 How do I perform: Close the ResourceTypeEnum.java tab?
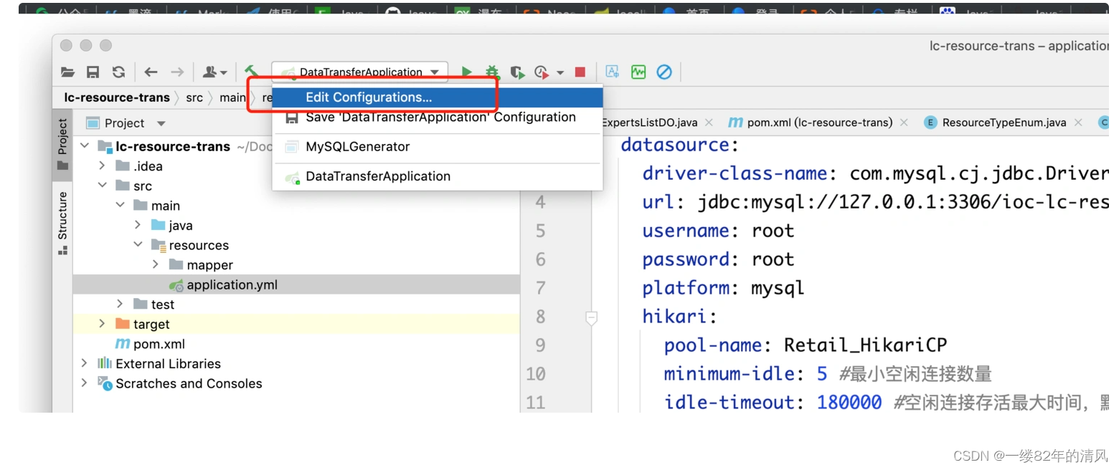pyautogui.click(x=1078, y=123)
